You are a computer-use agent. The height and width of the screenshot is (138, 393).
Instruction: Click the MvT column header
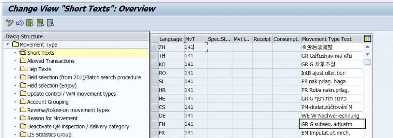pos(195,39)
